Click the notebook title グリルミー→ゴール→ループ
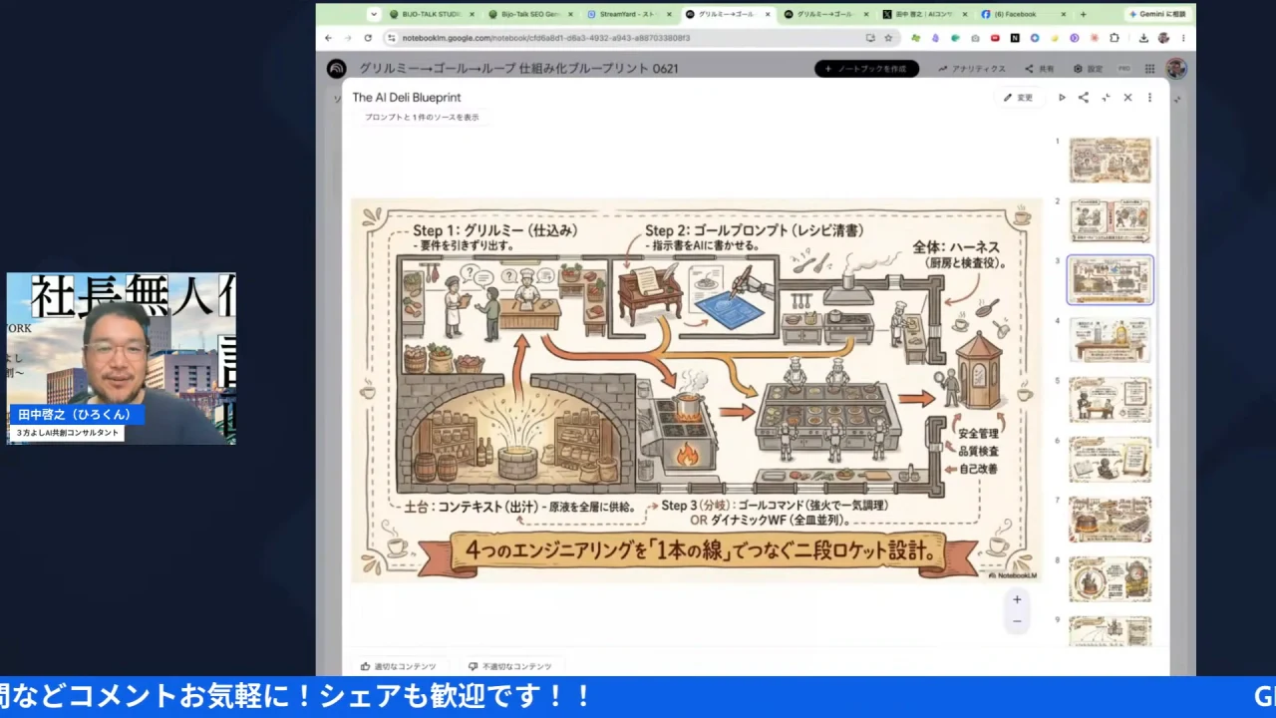Screen dimensions: 1276x718 pyautogui.click(x=518, y=69)
